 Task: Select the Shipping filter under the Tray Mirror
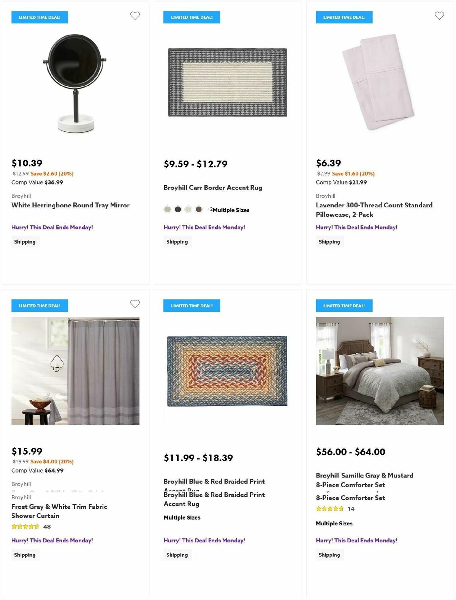[x=25, y=241]
